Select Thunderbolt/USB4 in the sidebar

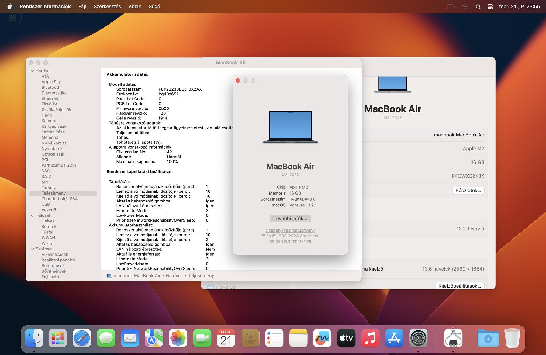pyautogui.click(x=60, y=199)
